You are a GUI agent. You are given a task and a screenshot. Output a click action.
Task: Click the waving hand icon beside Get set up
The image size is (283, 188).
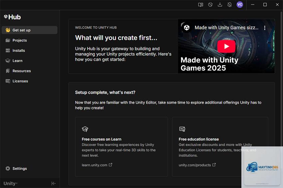8,30
